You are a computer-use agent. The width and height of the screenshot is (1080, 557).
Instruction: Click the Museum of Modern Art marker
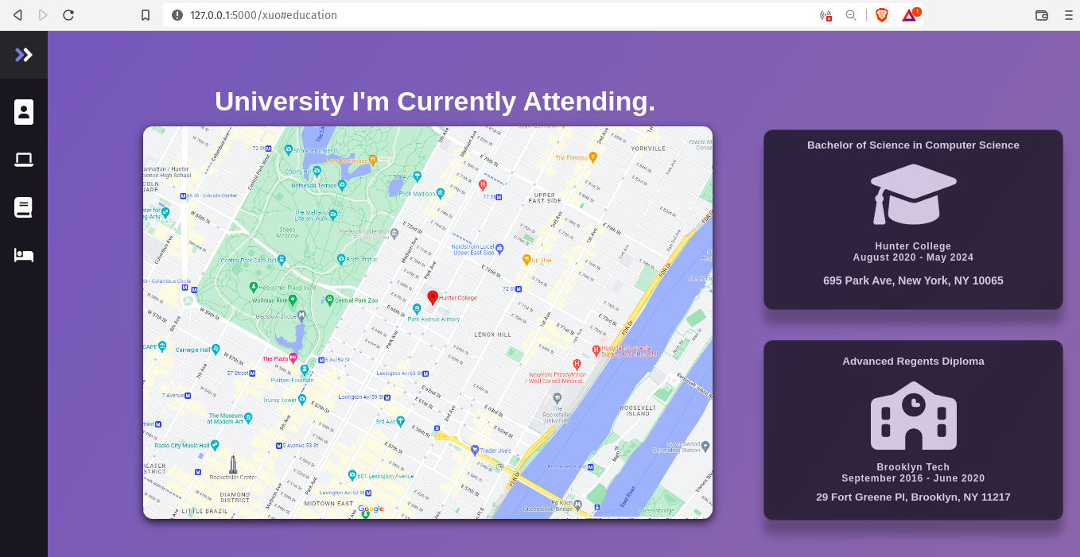(248, 417)
